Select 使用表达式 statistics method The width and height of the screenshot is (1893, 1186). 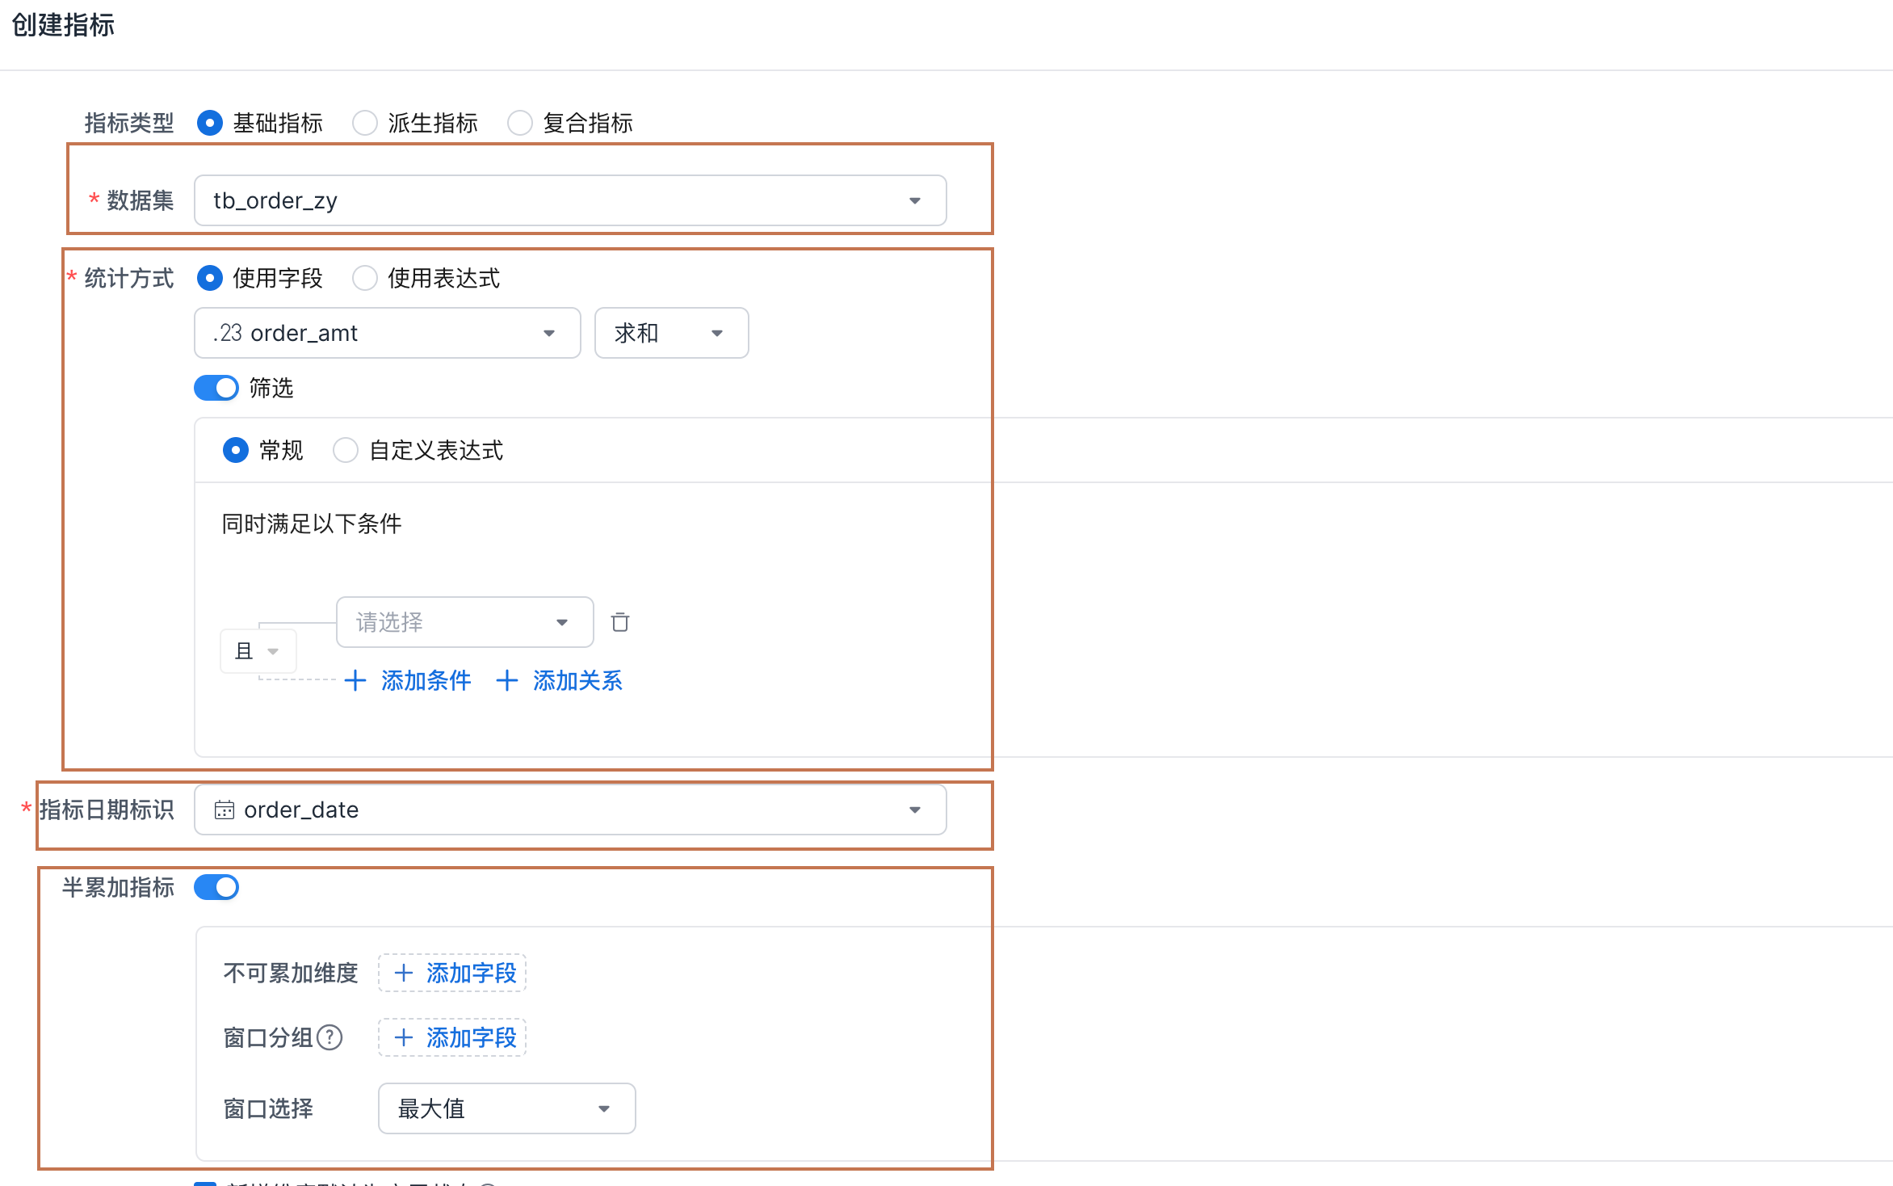pyautogui.click(x=365, y=278)
